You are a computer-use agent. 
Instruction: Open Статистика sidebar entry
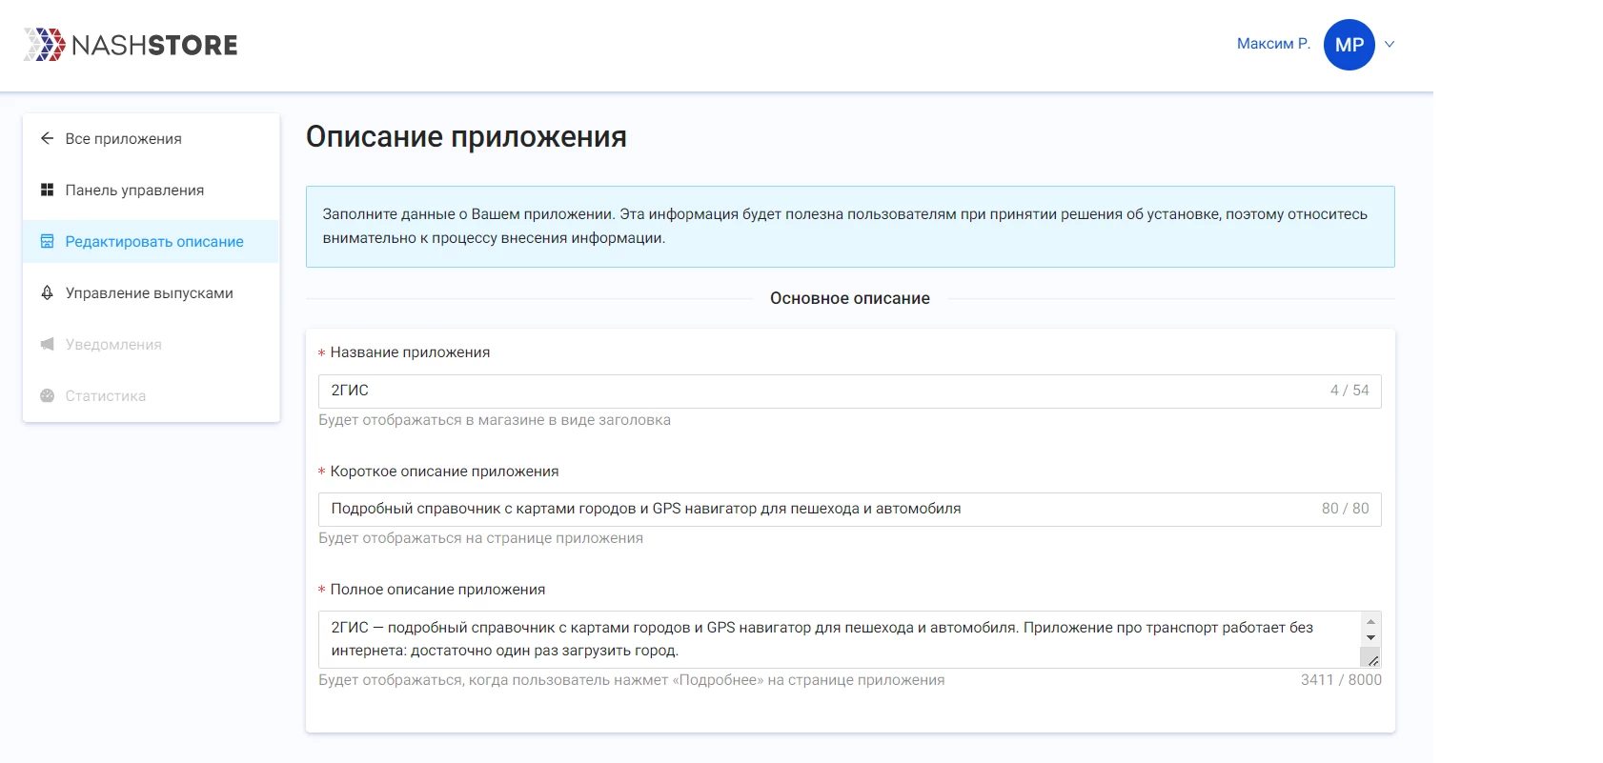point(151,395)
